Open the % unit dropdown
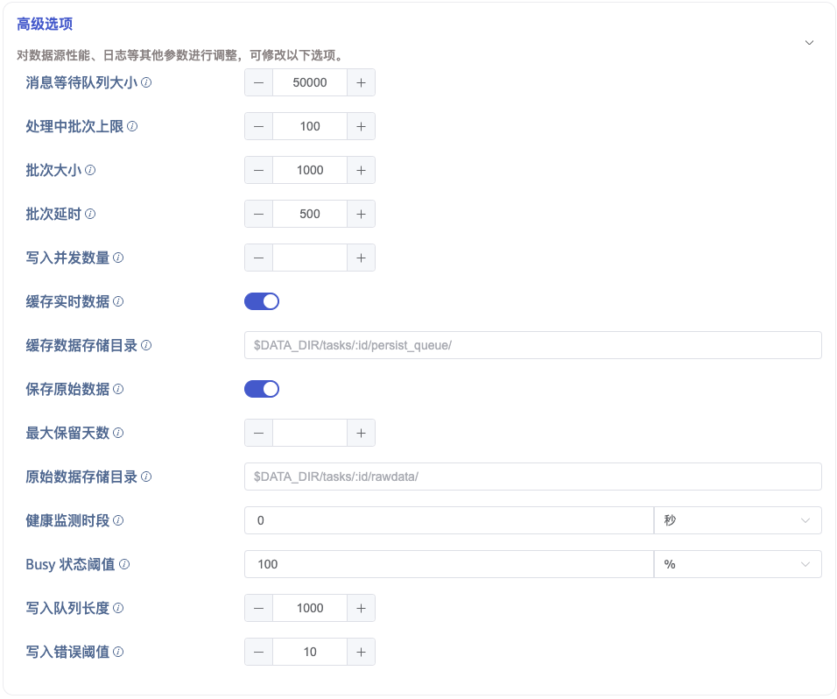837x699 pixels. tap(737, 564)
